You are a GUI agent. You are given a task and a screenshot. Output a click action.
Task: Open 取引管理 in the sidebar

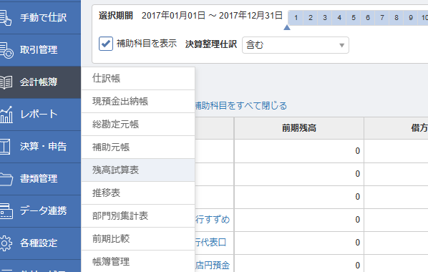point(40,50)
